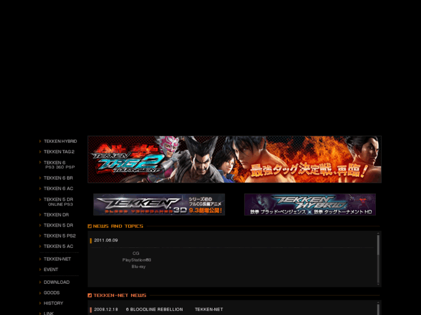
Task: Open the TEKKEN 5 AC sidebar link
Action: pos(58,246)
